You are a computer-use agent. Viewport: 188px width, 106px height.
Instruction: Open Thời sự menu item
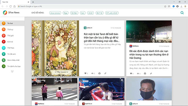[12, 29]
